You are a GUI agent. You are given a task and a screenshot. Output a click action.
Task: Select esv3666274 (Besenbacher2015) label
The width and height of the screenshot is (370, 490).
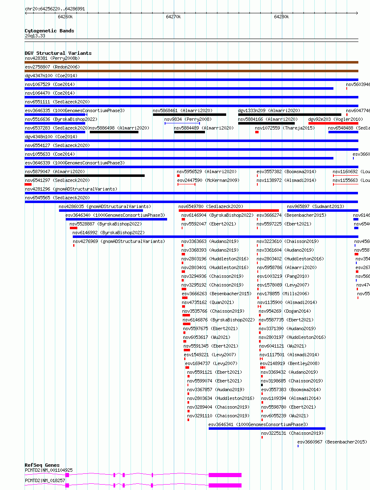(291, 216)
